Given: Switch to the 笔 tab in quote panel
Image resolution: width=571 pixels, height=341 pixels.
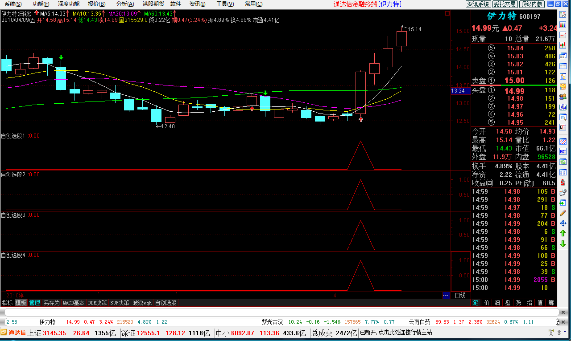Looking at the screenshot, I should click(x=476, y=303).
